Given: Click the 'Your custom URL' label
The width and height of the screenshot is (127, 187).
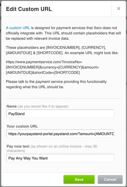Looking at the screenshot, I should [x=22, y=126].
